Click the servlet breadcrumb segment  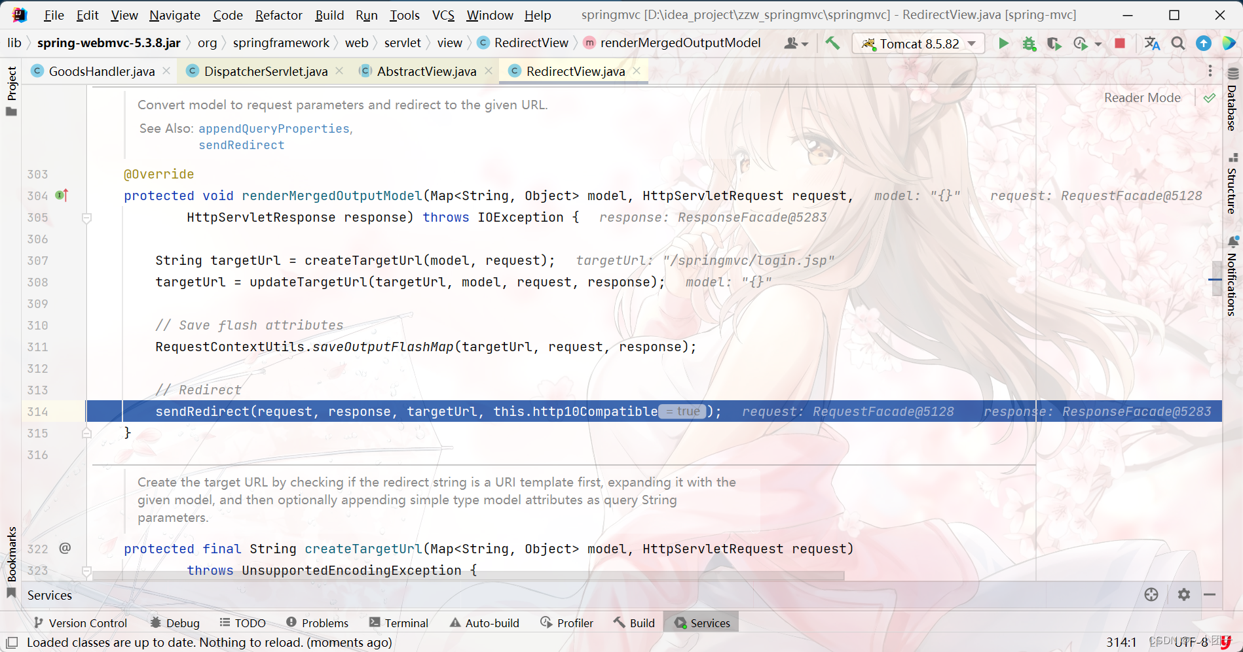(x=402, y=43)
